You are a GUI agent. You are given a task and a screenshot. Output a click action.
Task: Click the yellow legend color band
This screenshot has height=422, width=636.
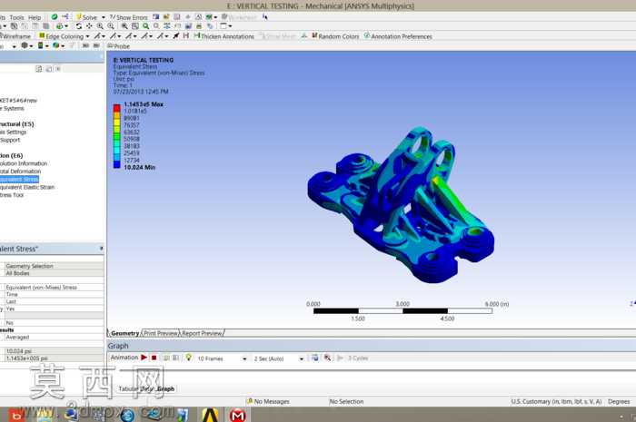[x=117, y=122]
